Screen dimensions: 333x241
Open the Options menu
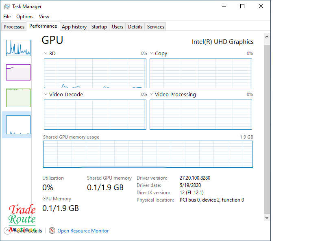pyautogui.click(x=25, y=17)
